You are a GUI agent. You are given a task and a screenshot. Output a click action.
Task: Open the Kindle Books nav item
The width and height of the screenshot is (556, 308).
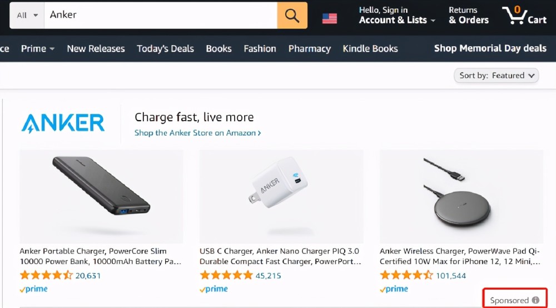pyautogui.click(x=370, y=48)
